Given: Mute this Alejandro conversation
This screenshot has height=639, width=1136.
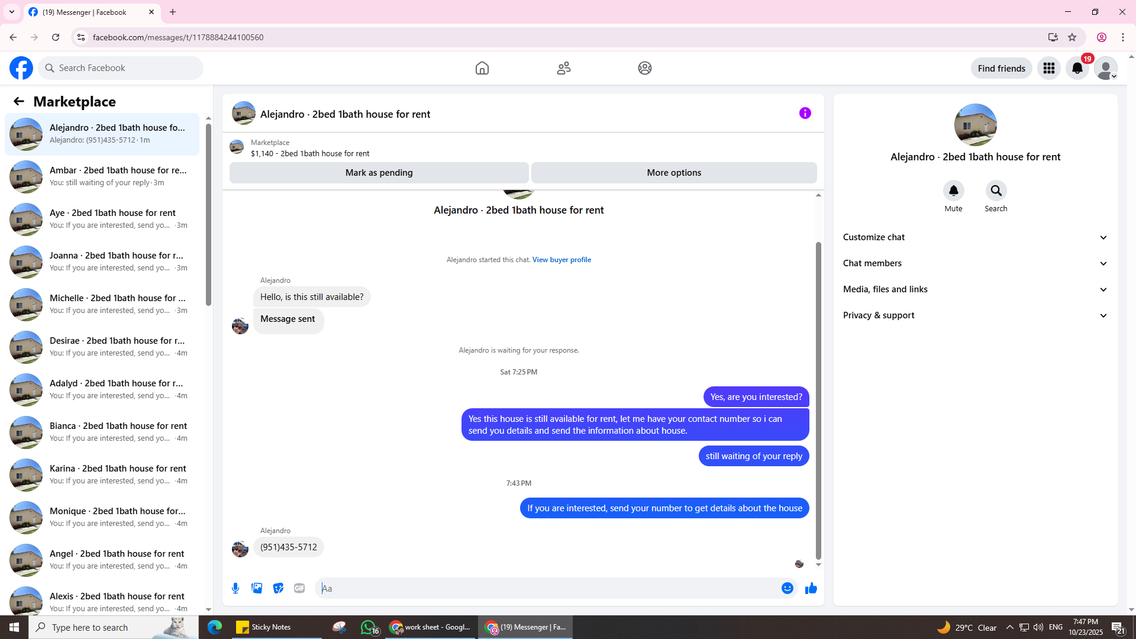Looking at the screenshot, I should coord(953,191).
